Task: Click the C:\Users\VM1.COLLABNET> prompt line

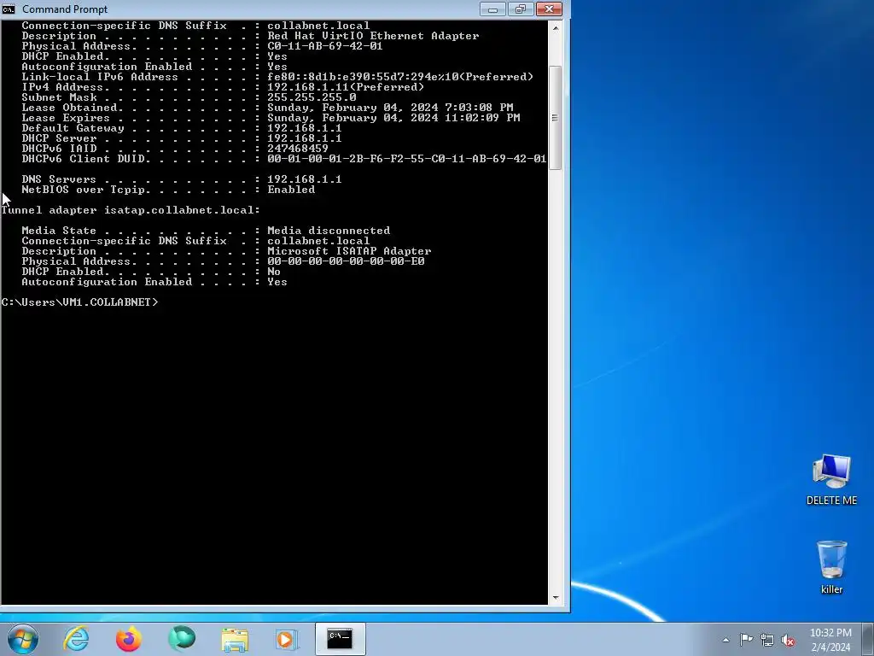Action: click(x=79, y=302)
